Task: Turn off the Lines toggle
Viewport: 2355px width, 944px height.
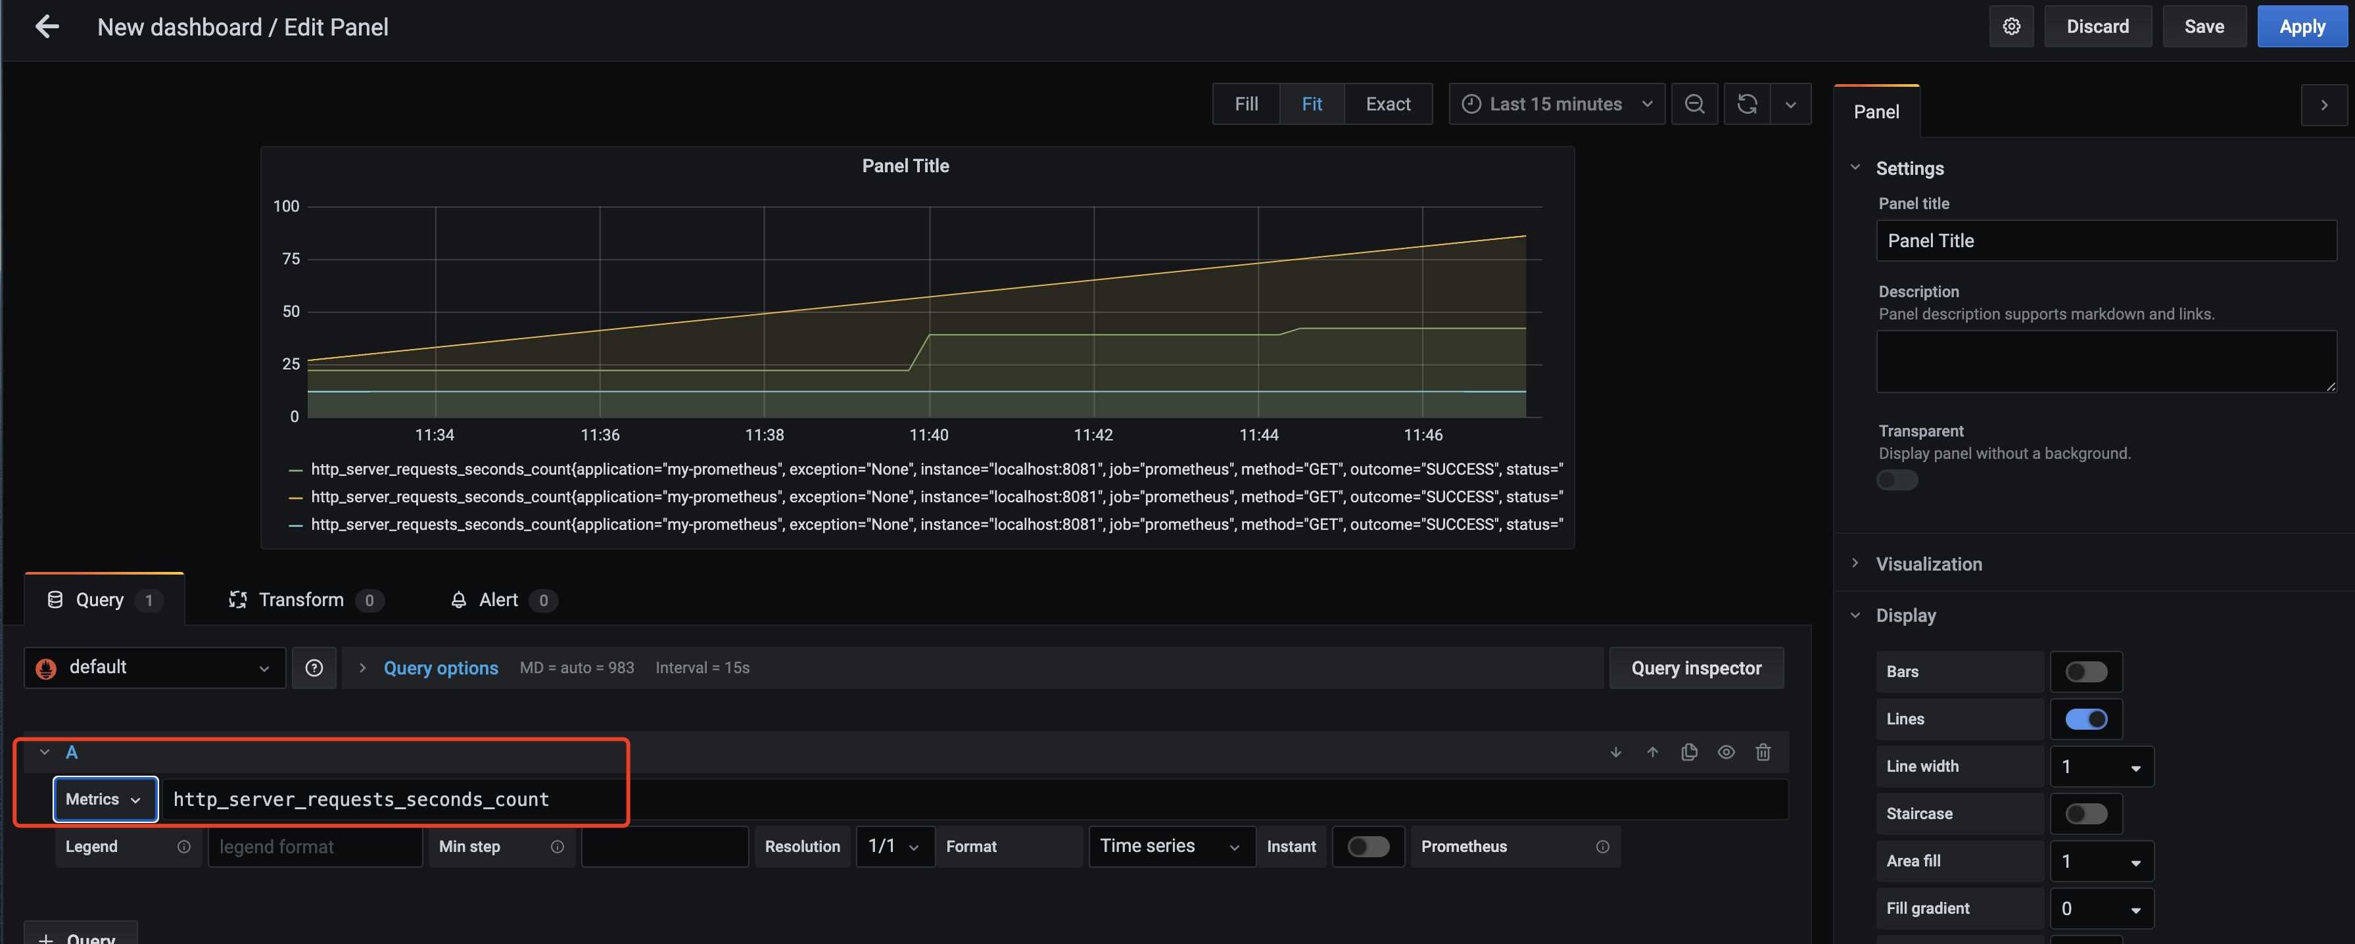Action: (2085, 719)
